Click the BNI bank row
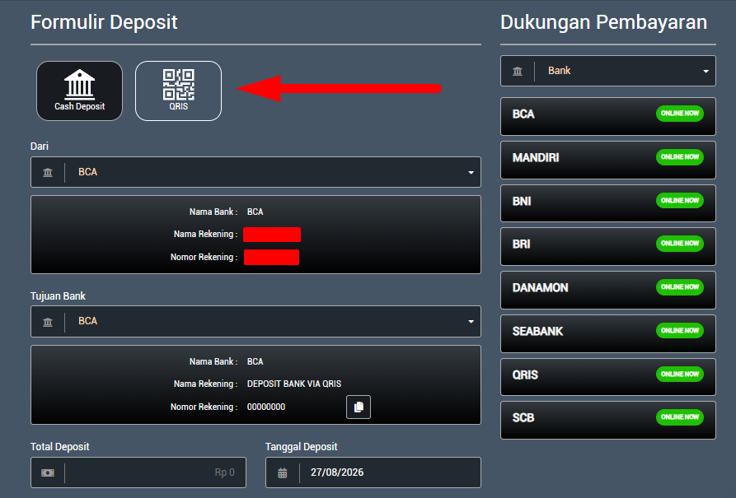 [x=608, y=203]
